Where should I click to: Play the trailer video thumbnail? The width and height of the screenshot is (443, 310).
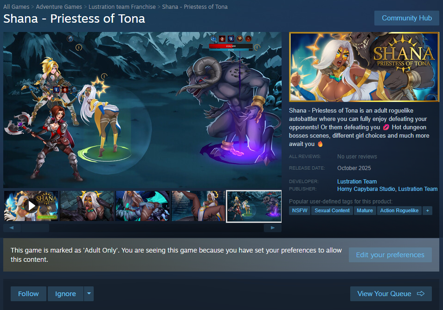31,206
